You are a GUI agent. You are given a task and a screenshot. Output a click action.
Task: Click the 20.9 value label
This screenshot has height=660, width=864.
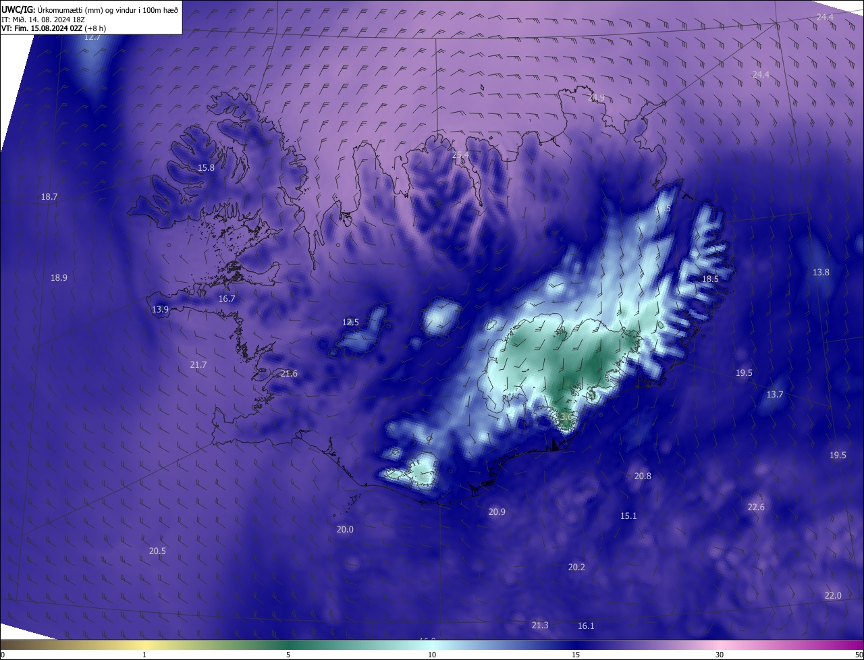497,512
